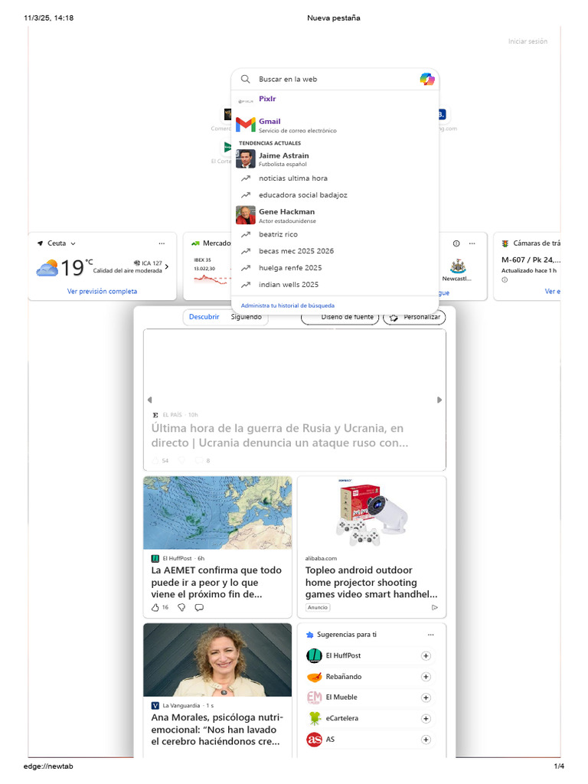Click the Personalizar button
The width and height of the screenshot is (588, 784).
point(414,318)
